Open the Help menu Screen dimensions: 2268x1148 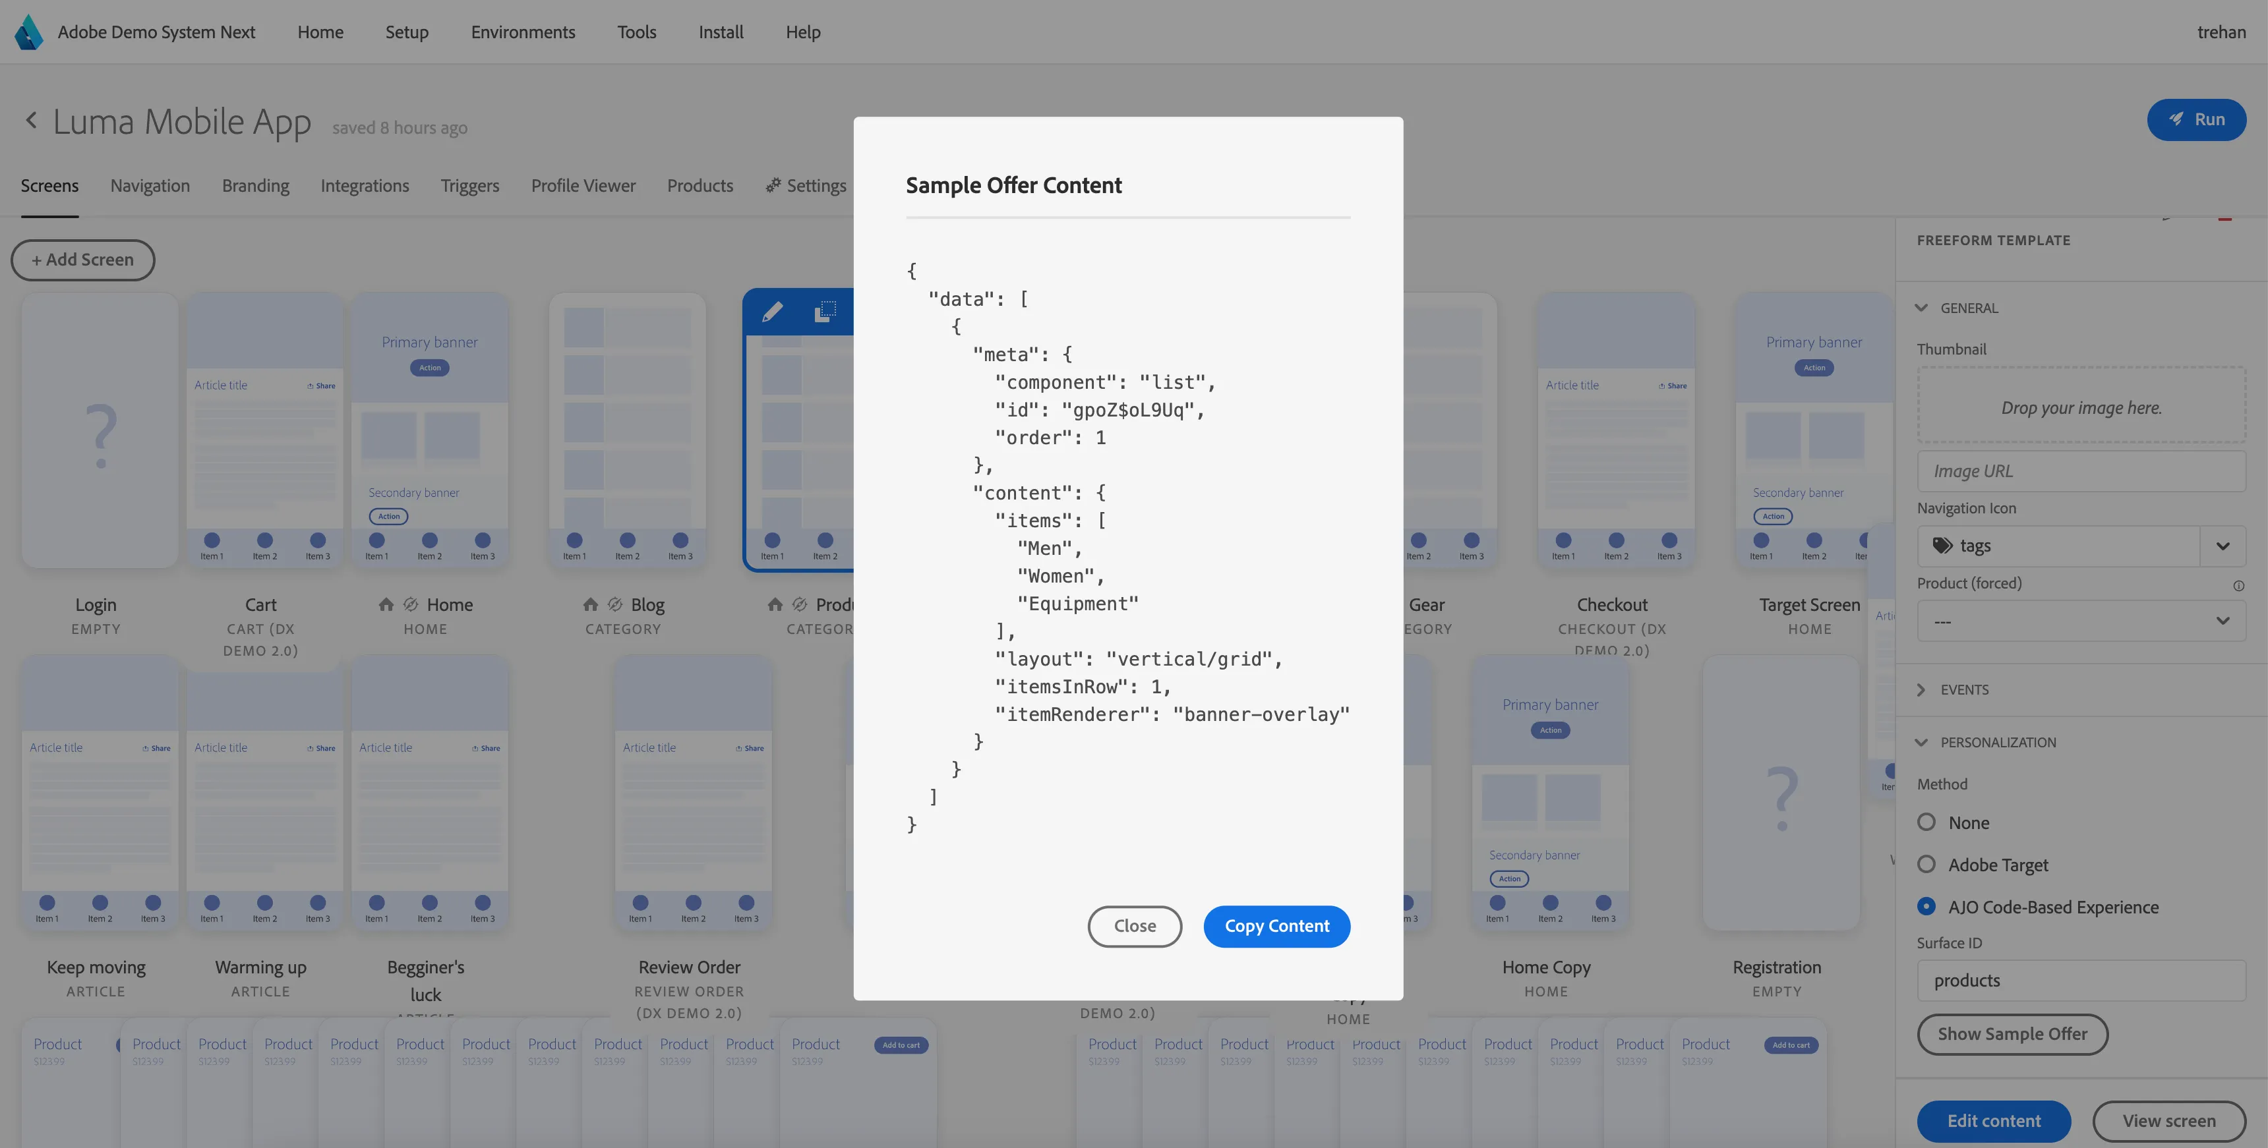pyautogui.click(x=803, y=32)
